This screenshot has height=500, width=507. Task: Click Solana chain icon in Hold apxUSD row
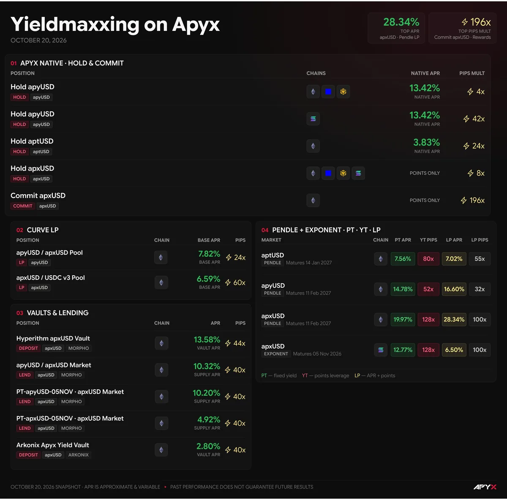point(358,173)
